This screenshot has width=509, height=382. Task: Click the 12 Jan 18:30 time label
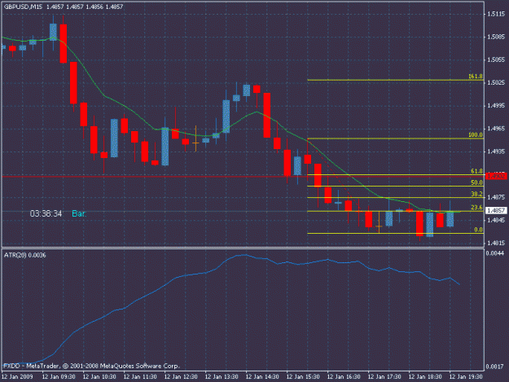point(425,377)
